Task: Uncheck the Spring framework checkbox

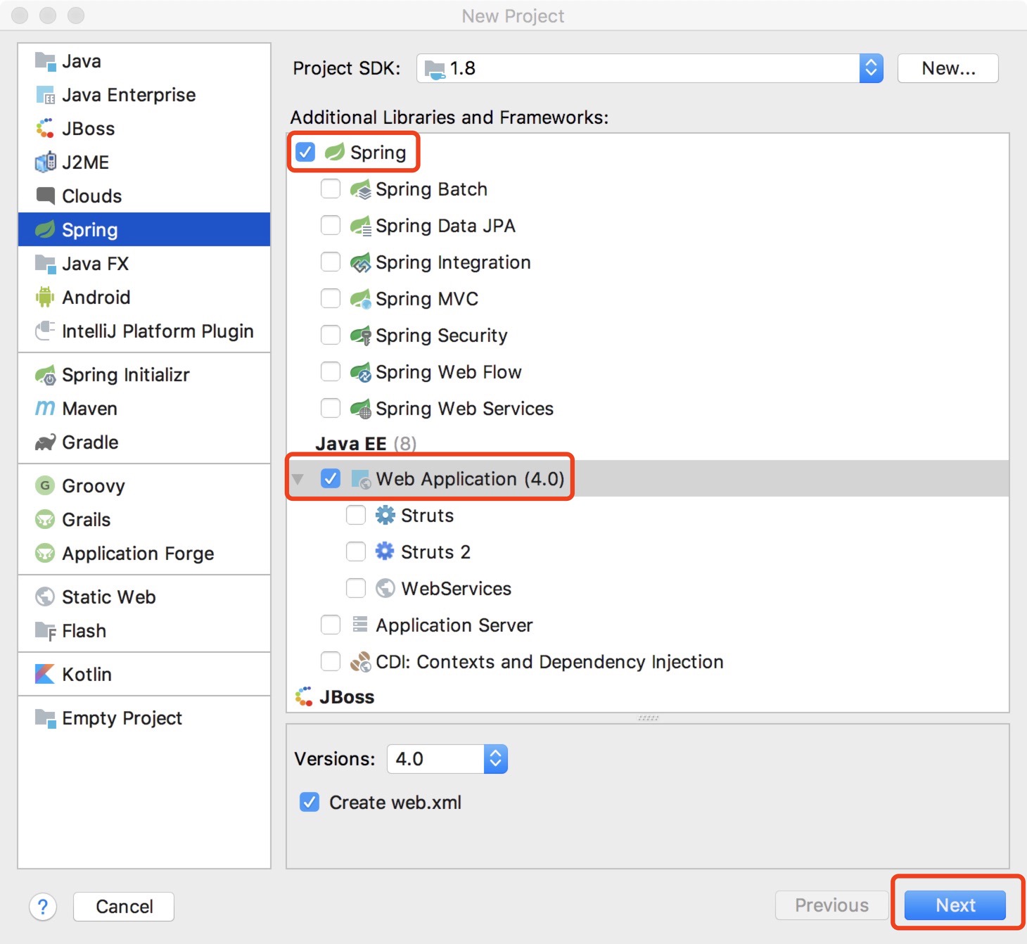Action: pyautogui.click(x=305, y=152)
